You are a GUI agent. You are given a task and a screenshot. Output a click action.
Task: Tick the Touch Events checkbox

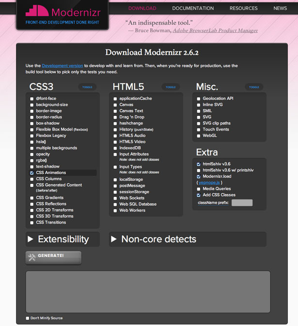pos(199,130)
